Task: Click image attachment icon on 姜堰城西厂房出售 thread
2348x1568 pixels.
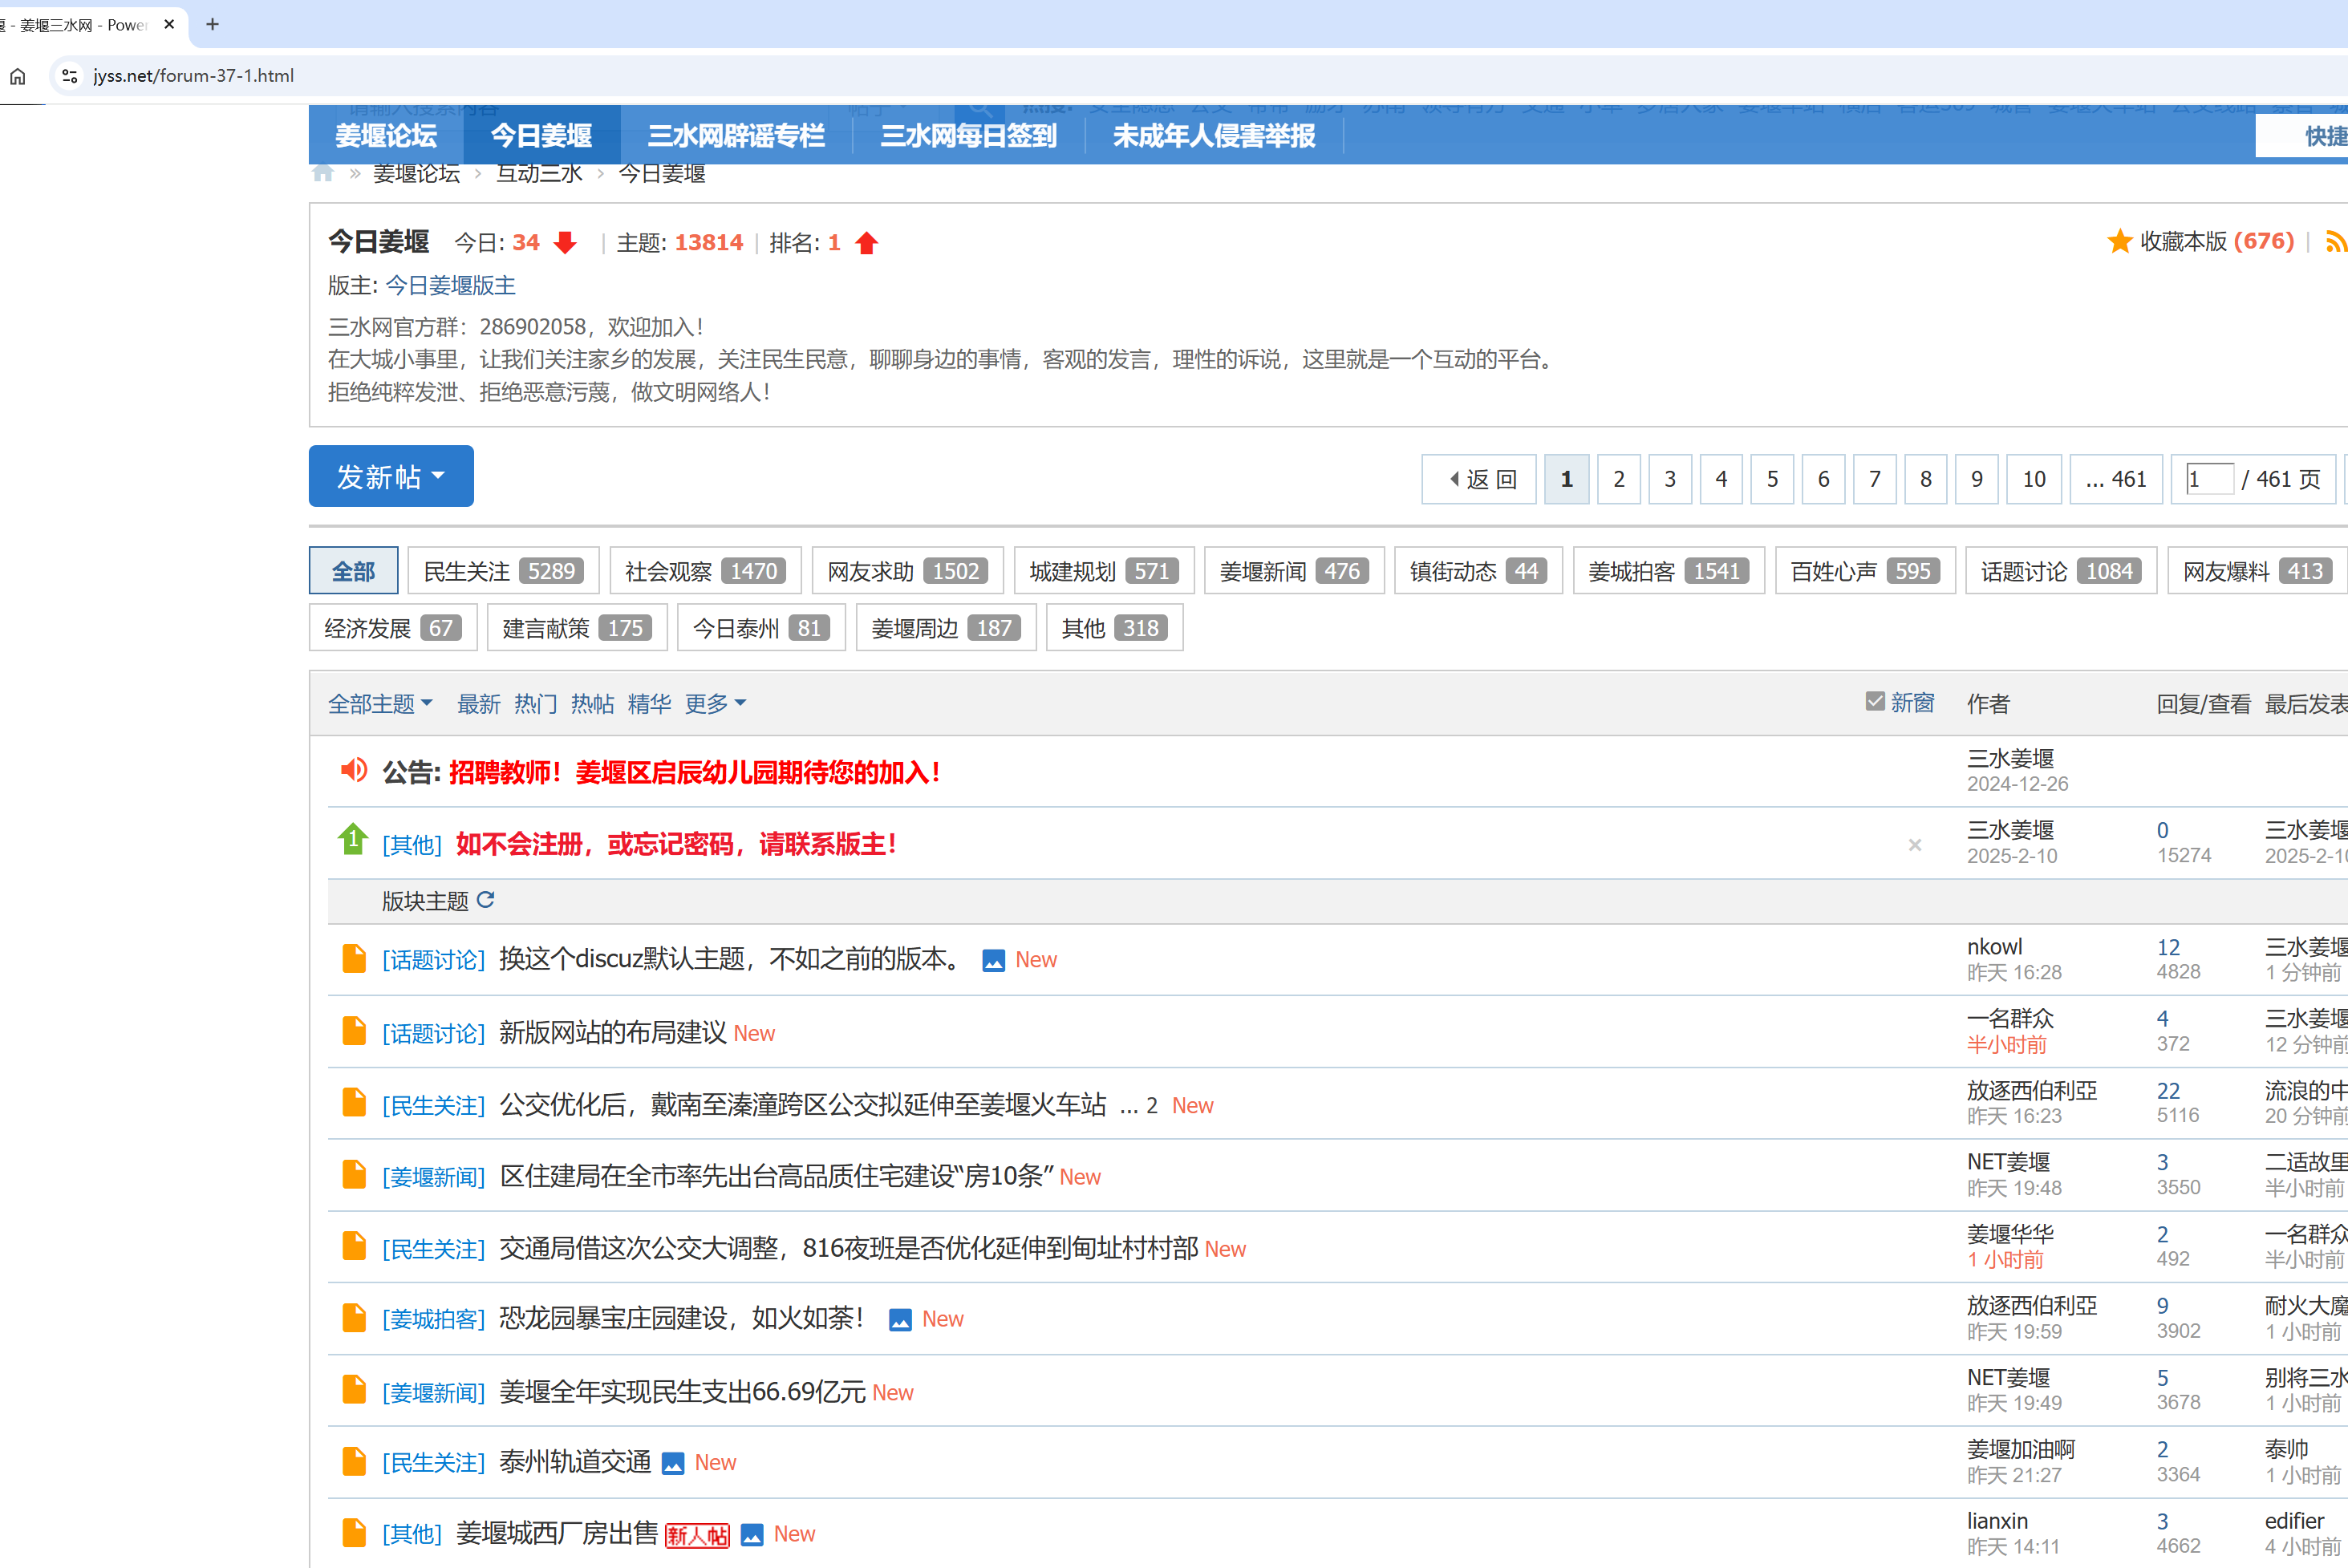Action: [x=752, y=1535]
